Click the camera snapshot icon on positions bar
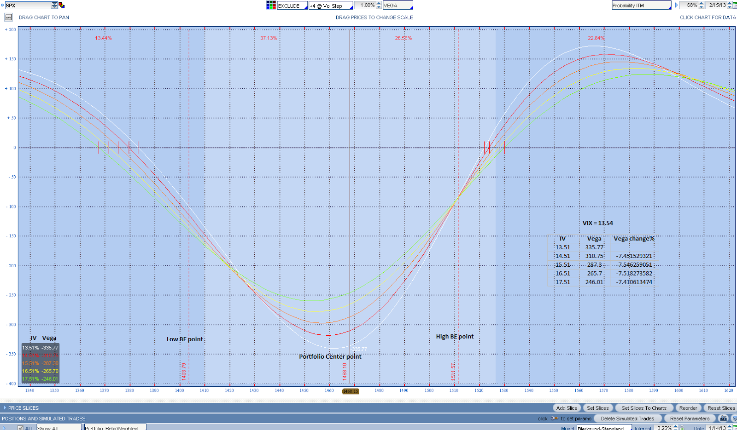The image size is (737, 430). coord(723,419)
